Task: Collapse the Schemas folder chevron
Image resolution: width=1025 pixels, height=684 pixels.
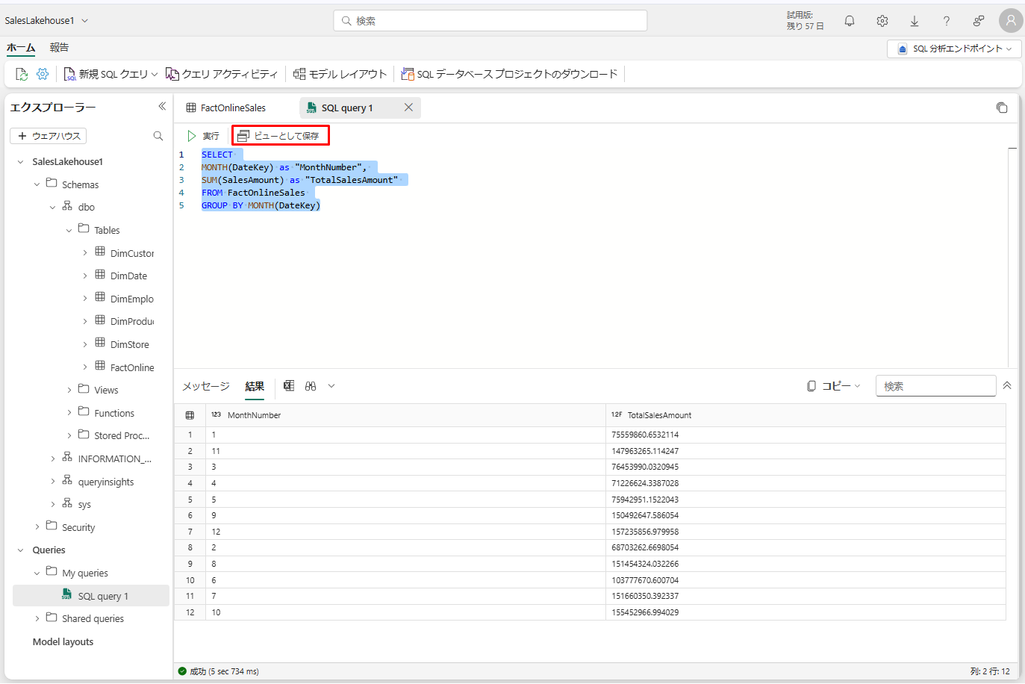Action: click(x=37, y=184)
